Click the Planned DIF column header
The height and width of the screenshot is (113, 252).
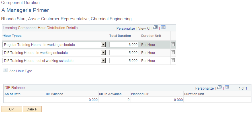[140, 94]
